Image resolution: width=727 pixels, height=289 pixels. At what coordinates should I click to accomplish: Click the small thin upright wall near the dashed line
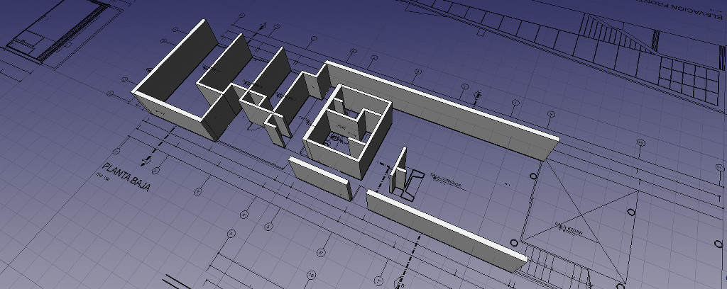click(398, 170)
